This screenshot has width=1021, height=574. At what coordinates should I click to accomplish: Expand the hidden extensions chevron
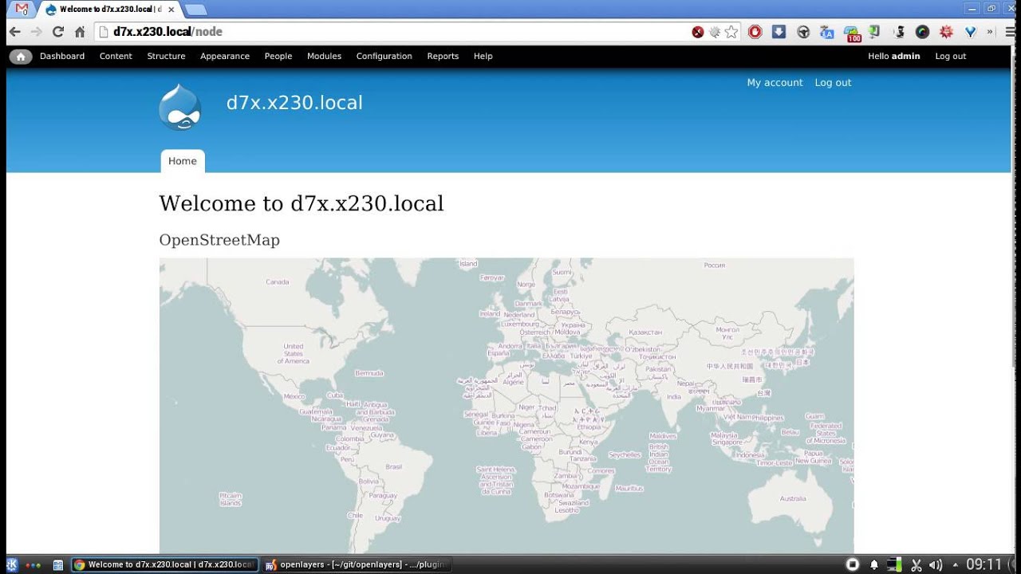coord(990,32)
